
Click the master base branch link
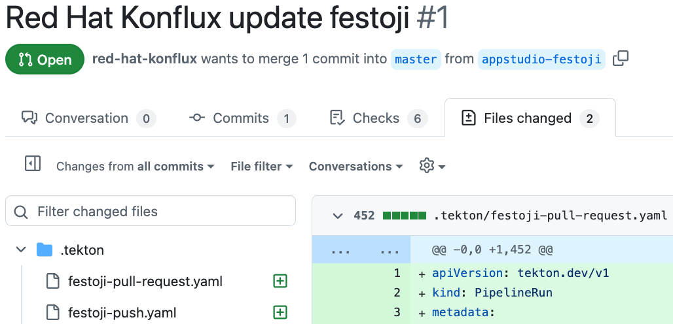(416, 59)
